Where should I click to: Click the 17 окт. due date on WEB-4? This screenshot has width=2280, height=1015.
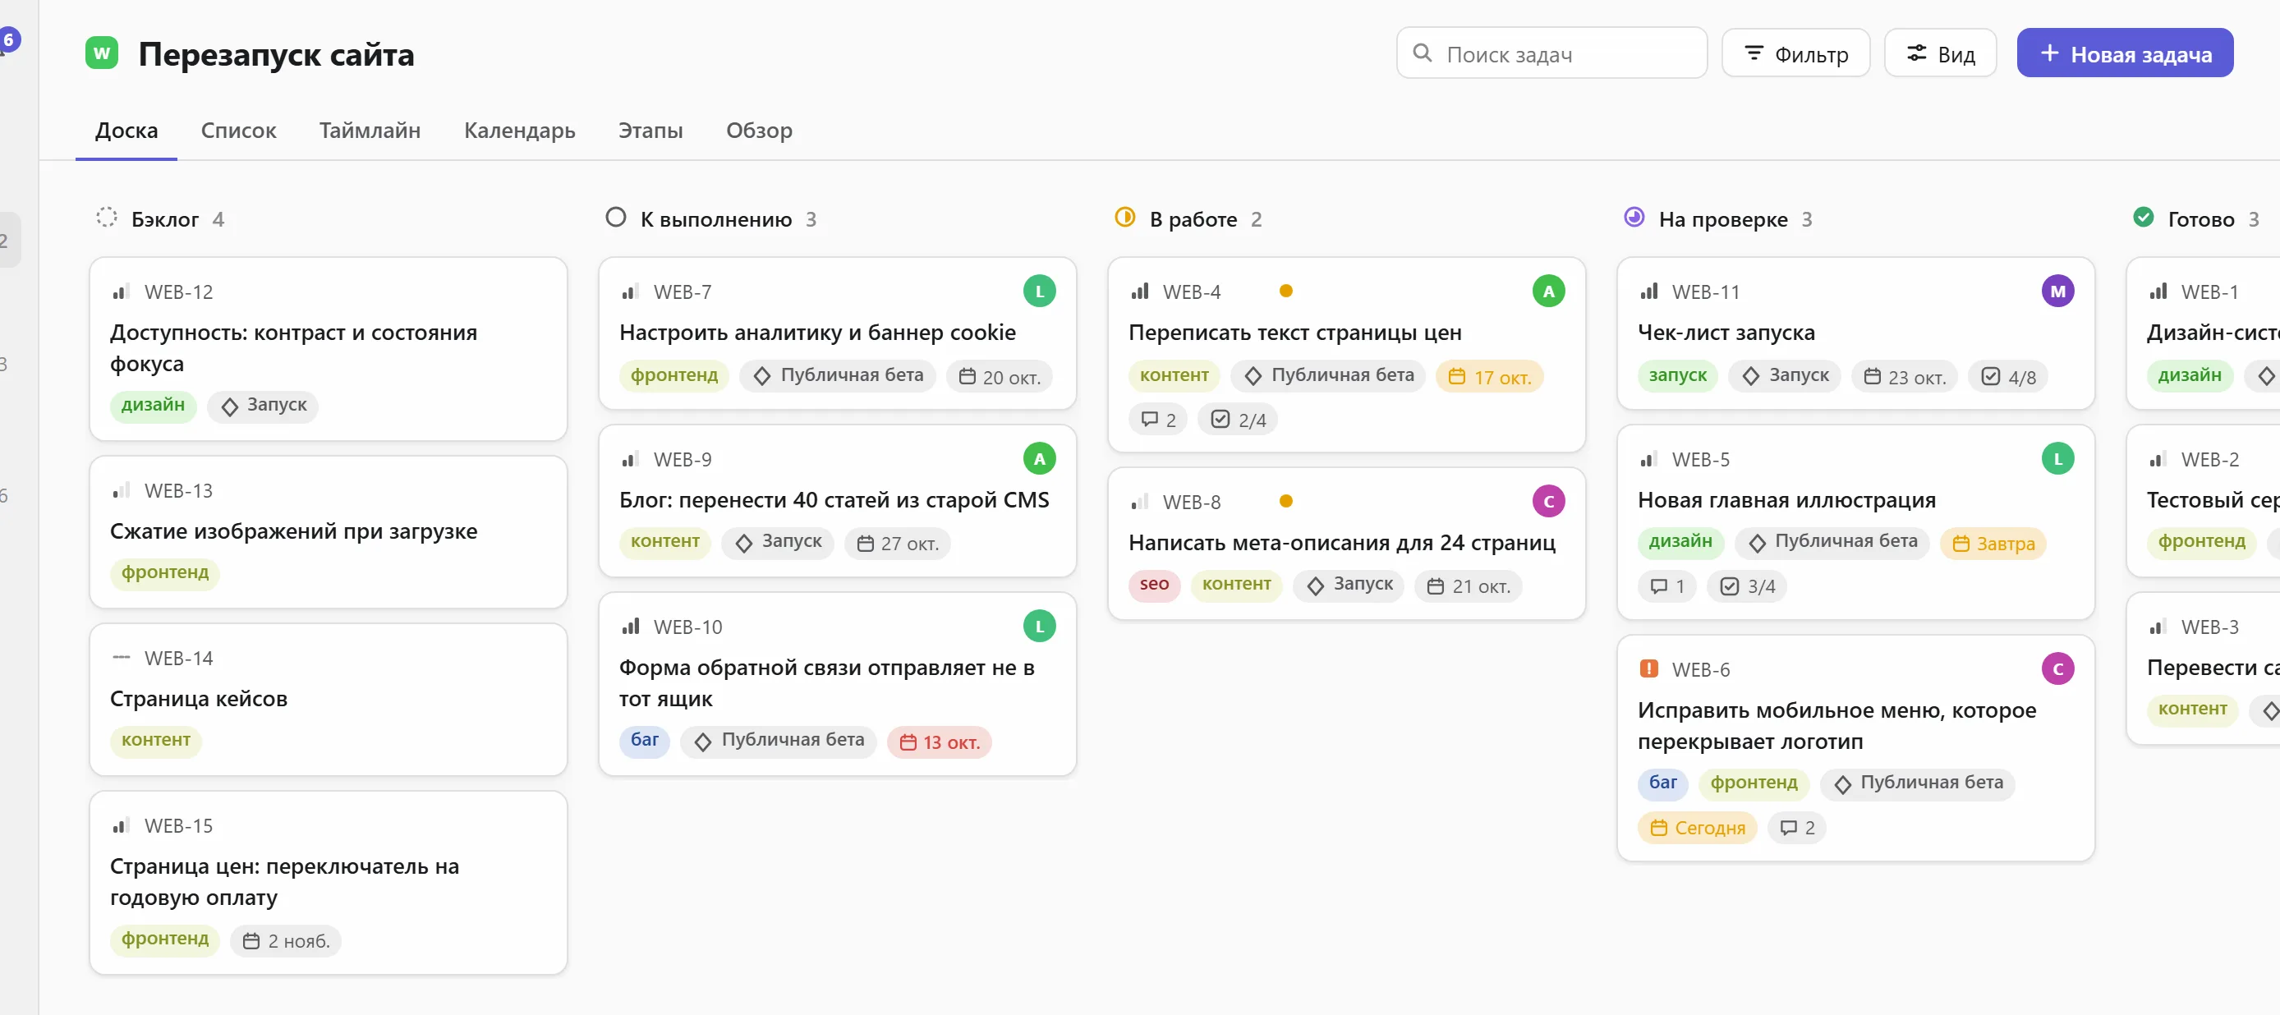point(1489,377)
